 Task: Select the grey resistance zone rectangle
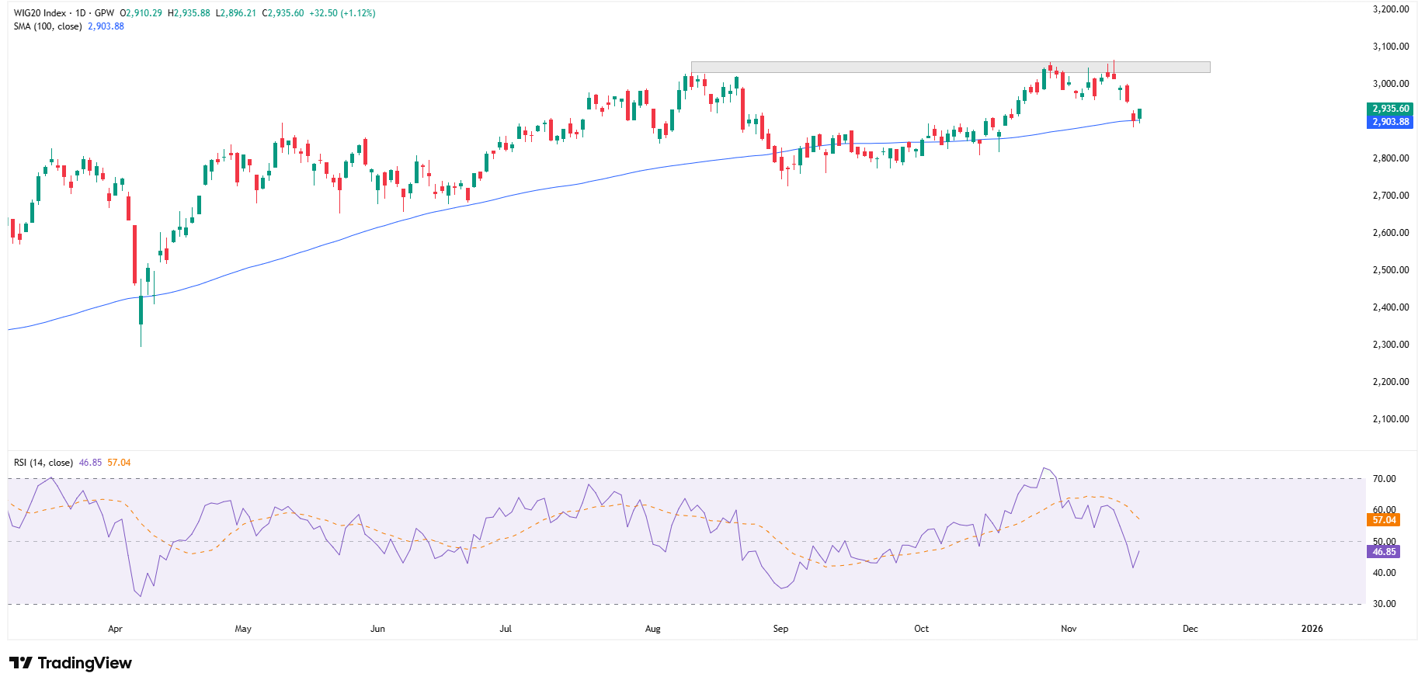[950, 67]
